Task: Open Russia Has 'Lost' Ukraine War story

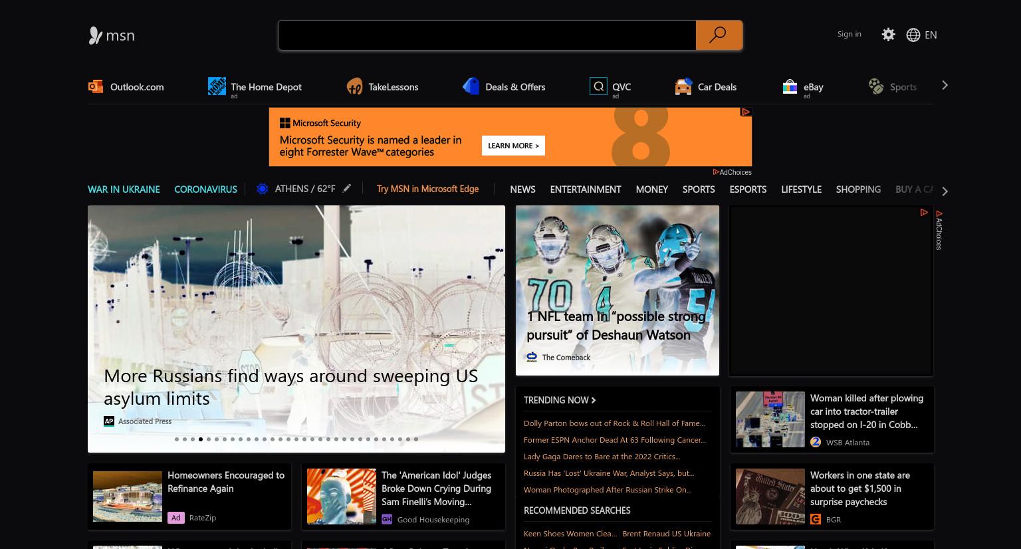Action: pos(609,473)
